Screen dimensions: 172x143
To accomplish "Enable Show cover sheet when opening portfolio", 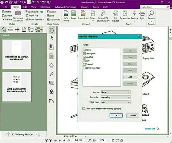I will coord(84,108).
